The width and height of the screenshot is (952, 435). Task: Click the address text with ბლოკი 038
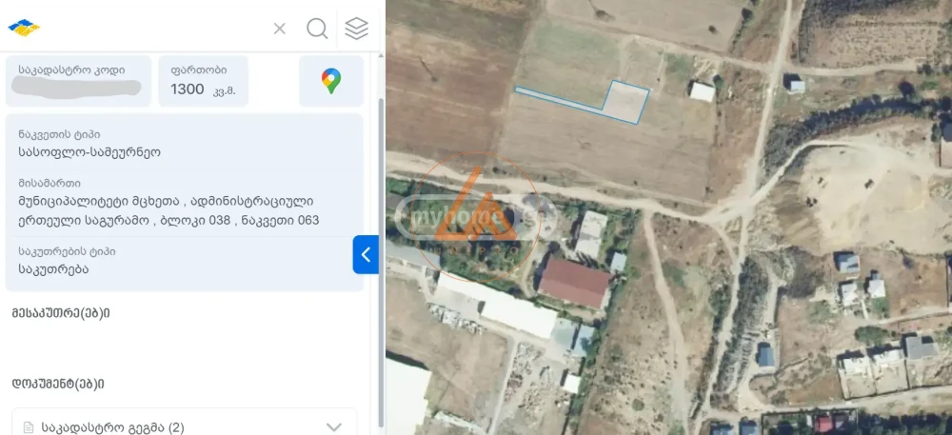(169, 210)
